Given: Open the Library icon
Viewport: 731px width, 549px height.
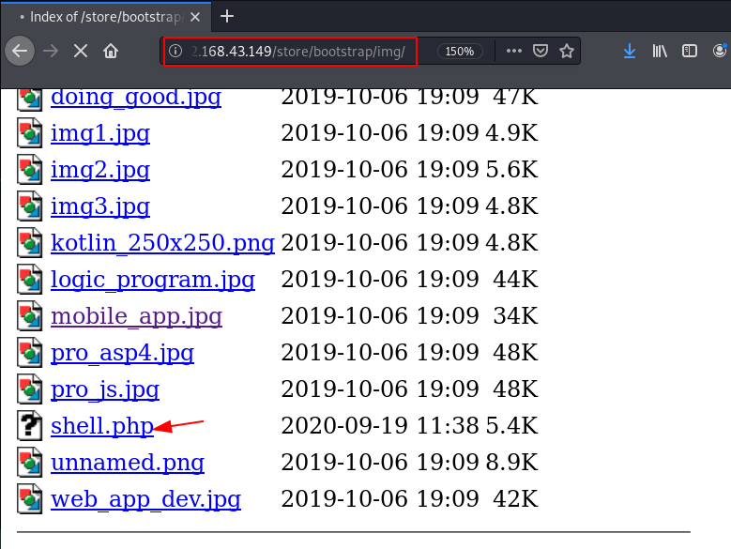Looking at the screenshot, I should 660,51.
